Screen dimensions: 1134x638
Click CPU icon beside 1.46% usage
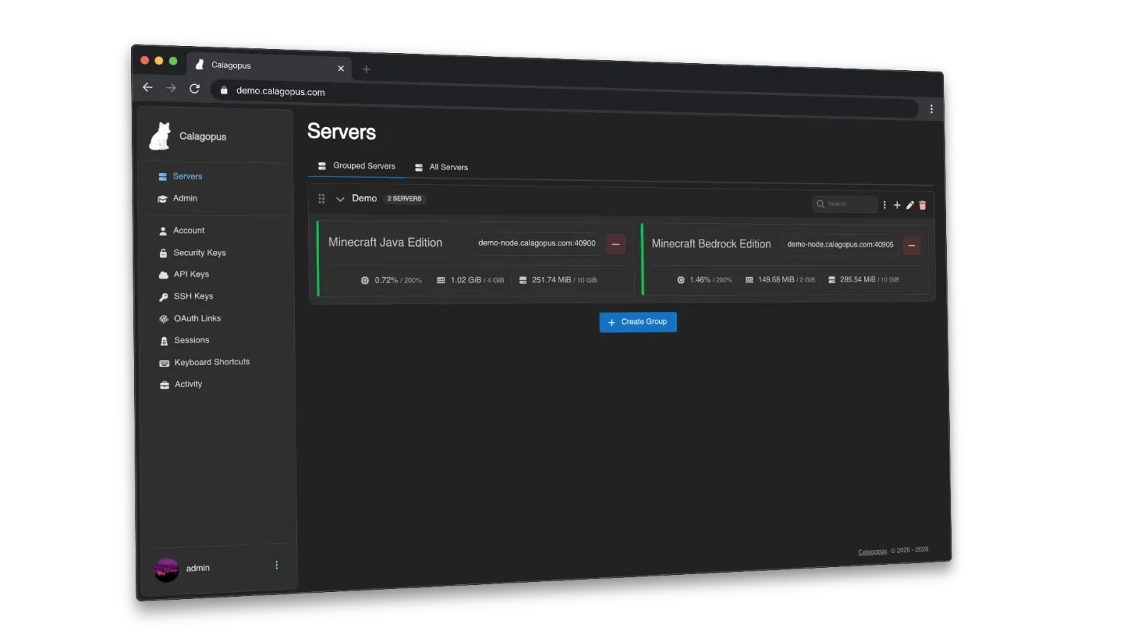[680, 280]
